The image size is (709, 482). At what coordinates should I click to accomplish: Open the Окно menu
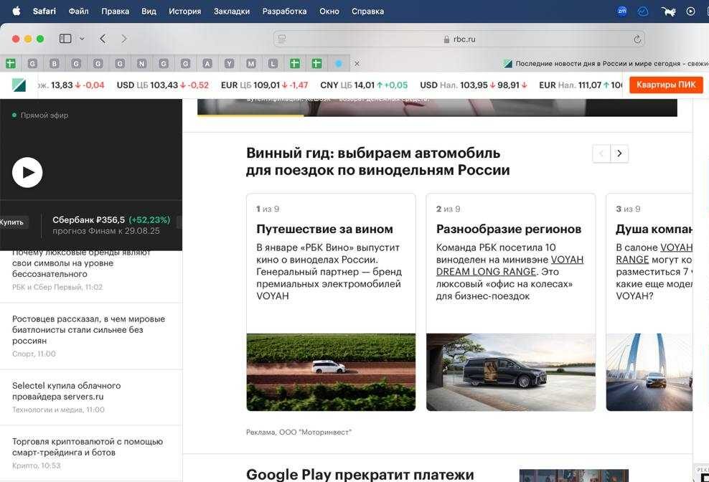[x=329, y=11]
